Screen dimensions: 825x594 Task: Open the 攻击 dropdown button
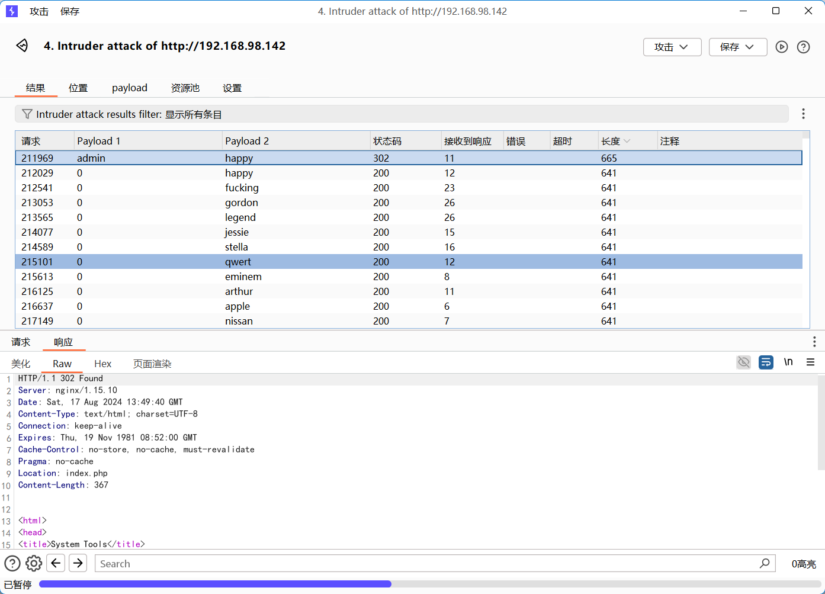pyautogui.click(x=672, y=47)
